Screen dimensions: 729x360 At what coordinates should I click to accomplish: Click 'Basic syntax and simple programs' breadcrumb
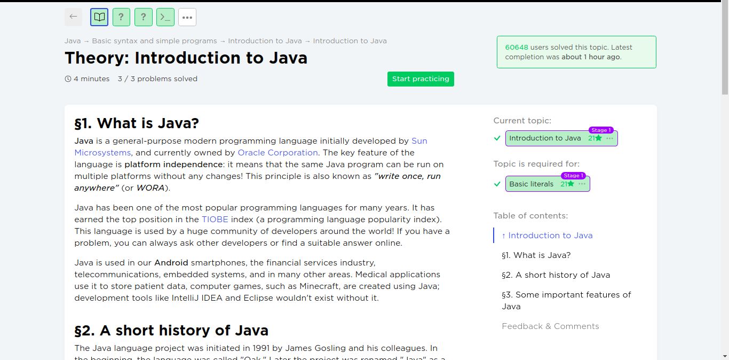(154, 41)
